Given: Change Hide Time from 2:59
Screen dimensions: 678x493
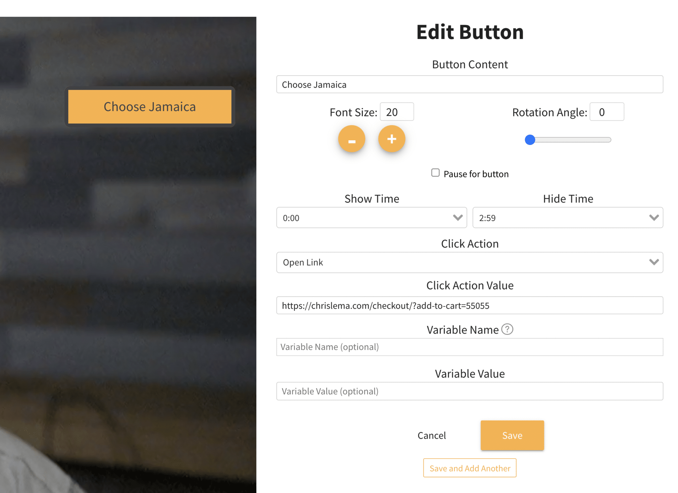Looking at the screenshot, I should coord(568,218).
